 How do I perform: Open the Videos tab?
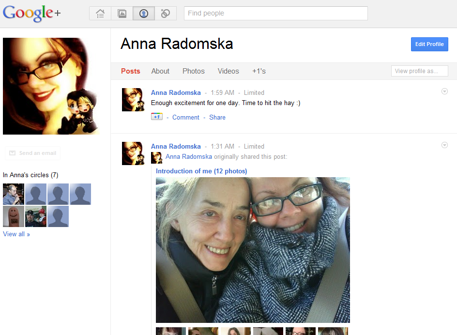pos(228,71)
